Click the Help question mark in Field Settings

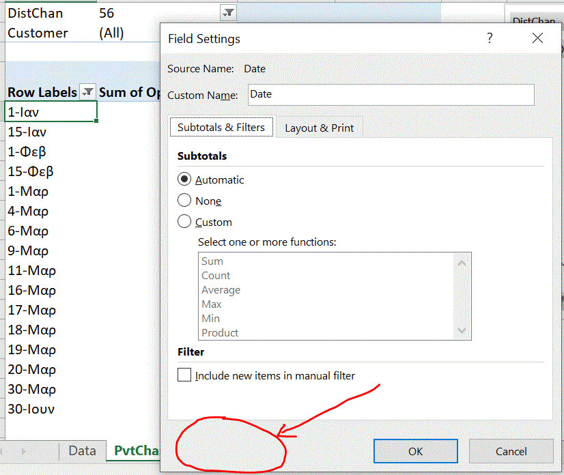click(490, 38)
